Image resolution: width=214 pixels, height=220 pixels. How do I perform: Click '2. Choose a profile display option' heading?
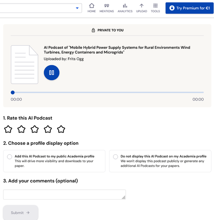tap(41, 143)
